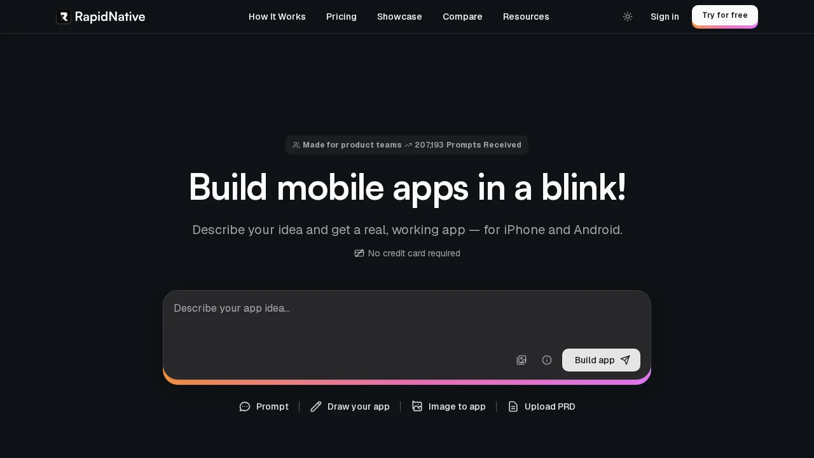Click the info icon in the prompt box
This screenshot has height=458, width=814.
click(x=547, y=360)
